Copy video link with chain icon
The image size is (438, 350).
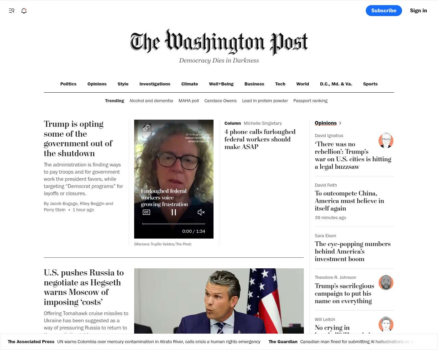pyautogui.click(x=146, y=127)
